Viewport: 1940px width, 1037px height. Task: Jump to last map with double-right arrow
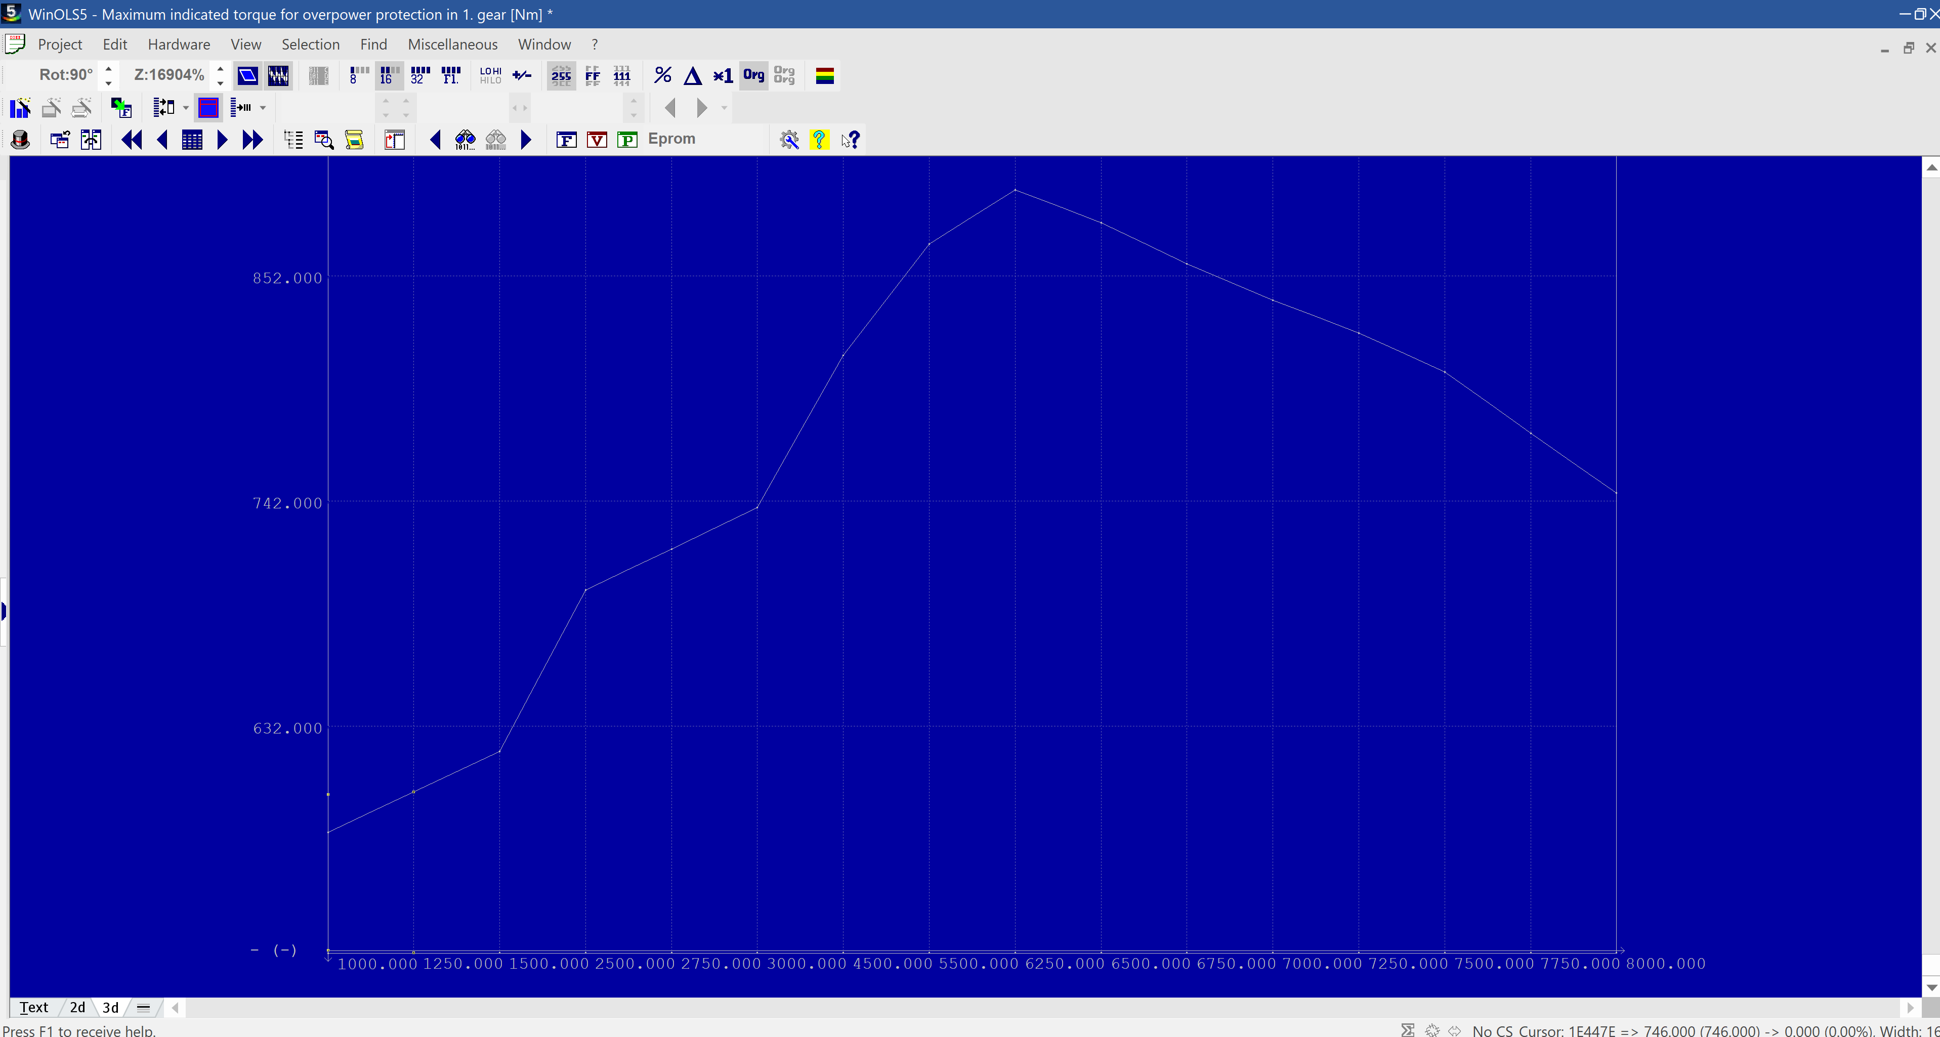click(252, 139)
